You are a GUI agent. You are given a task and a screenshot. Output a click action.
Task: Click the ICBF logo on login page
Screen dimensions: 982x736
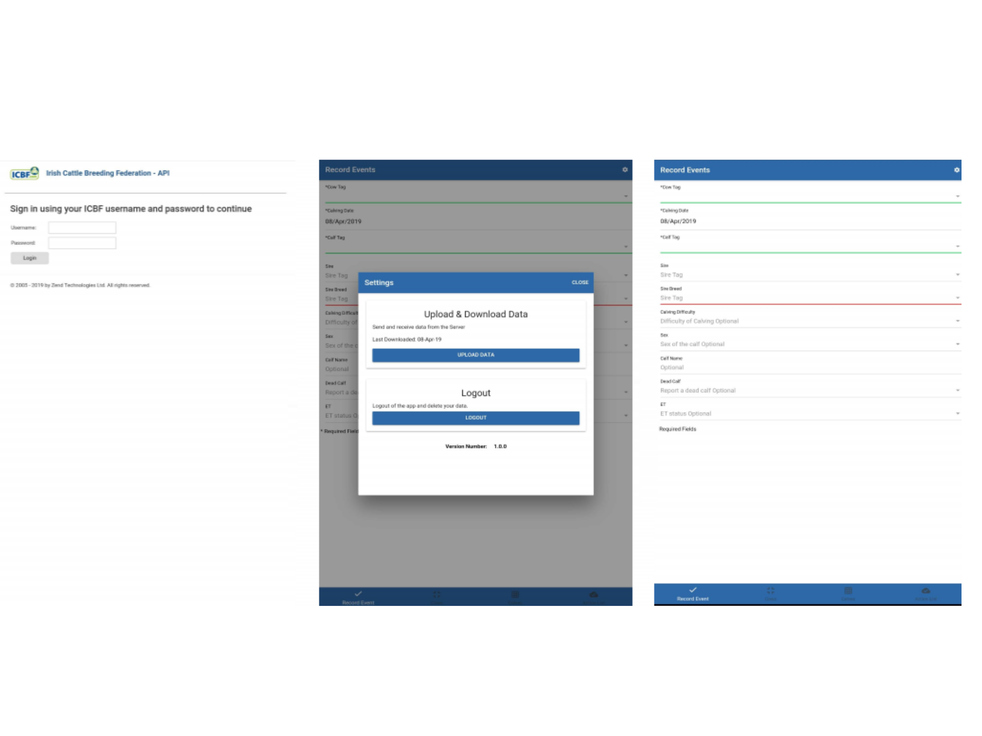[x=24, y=173]
